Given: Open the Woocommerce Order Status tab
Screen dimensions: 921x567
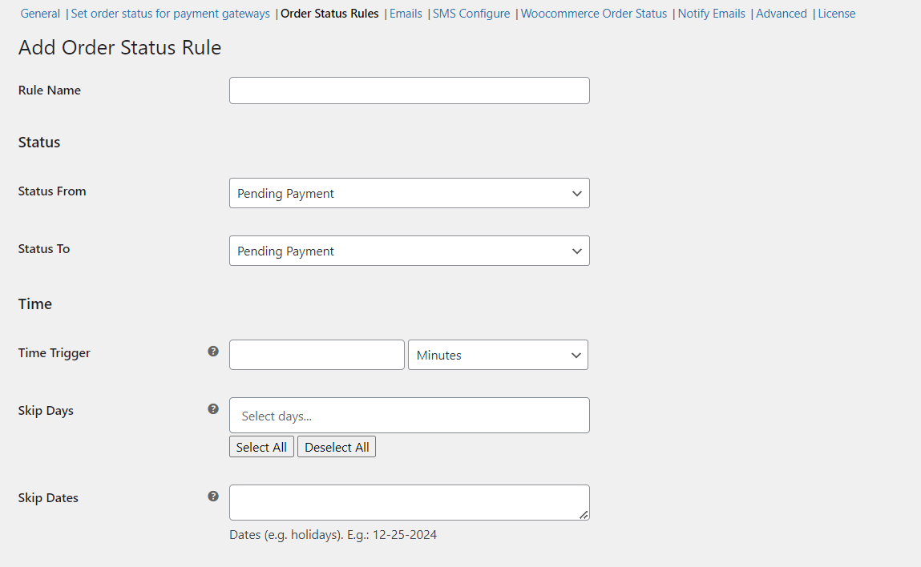Looking at the screenshot, I should pyautogui.click(x=594, y=14).
